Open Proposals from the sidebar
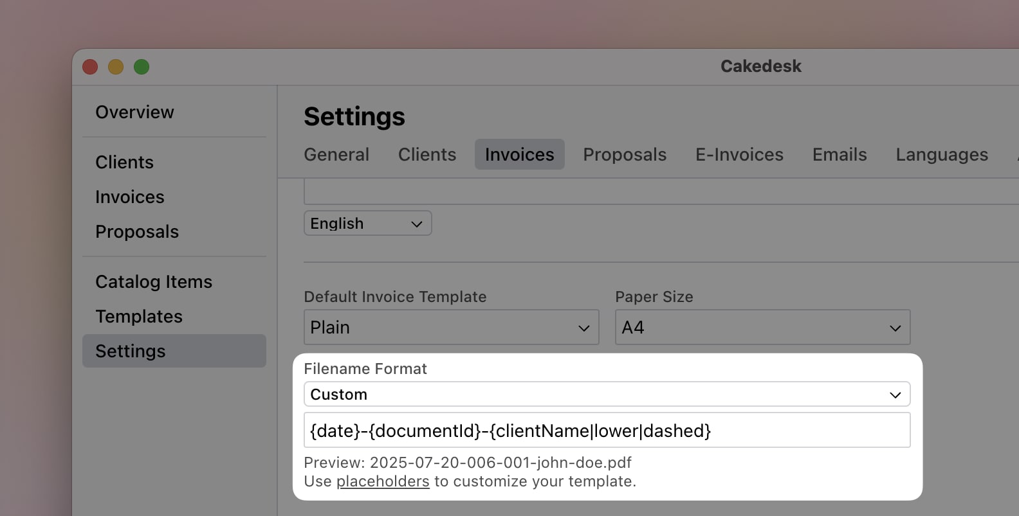Screen dimensions: 1019x516 tap(136, 231)
